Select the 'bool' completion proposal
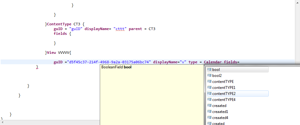Screen dimensions: 300x125 pyautogui.click(x=238, y=70)
